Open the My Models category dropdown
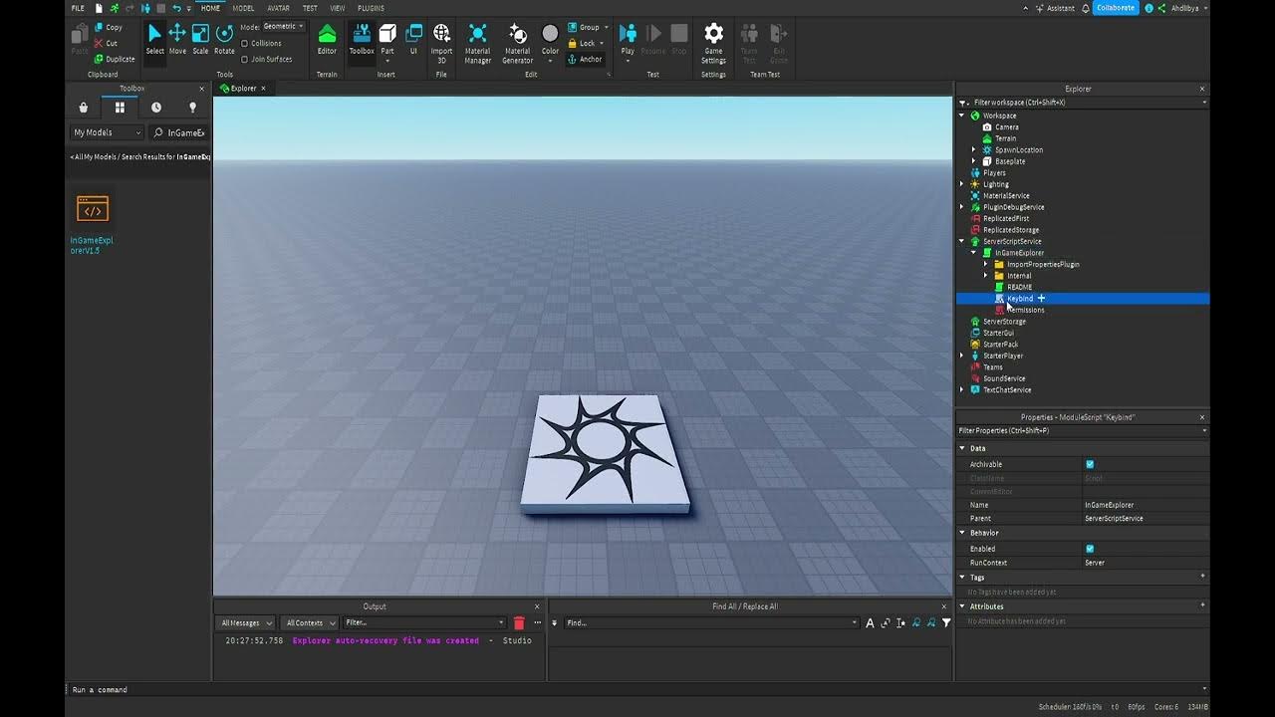 (x=107, y=132)
